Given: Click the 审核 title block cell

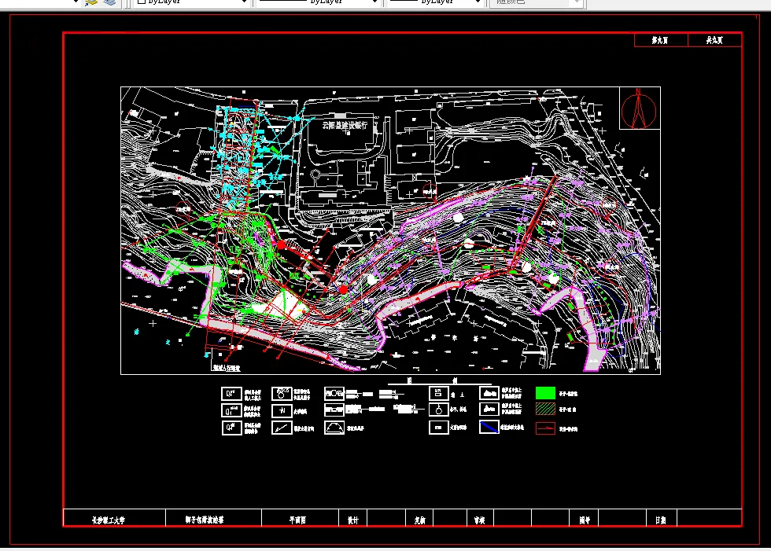Looking at the screenshot, I should 480,519.
